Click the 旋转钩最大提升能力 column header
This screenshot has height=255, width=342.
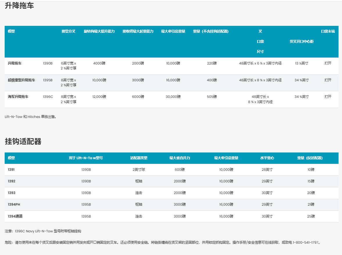[99, 31]
